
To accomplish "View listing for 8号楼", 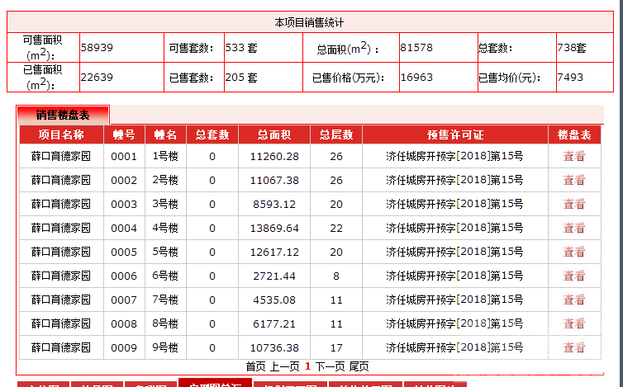I will coord(574,323).
